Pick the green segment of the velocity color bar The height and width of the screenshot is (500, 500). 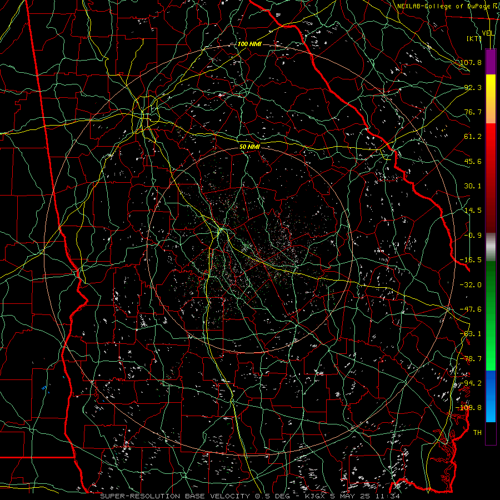coord(491,316)
